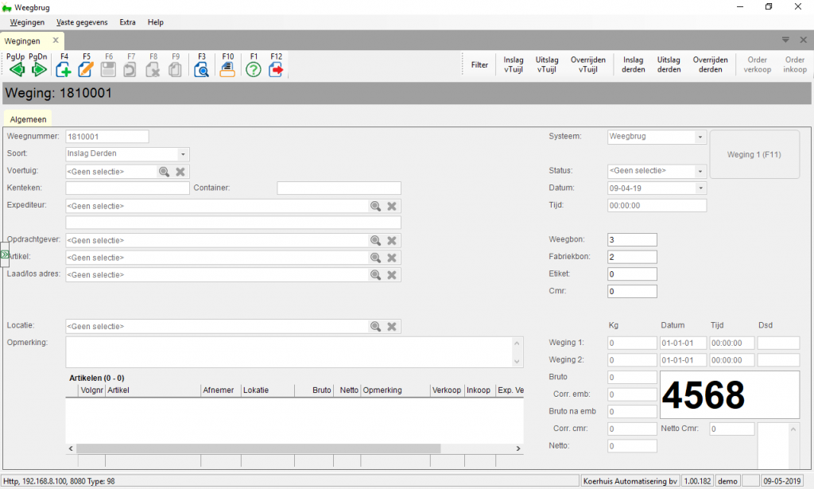
Task: Click the Weegbon number field
Action: [632, 240]
